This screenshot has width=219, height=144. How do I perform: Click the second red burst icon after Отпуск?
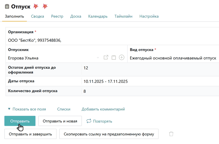pos(45,6)
